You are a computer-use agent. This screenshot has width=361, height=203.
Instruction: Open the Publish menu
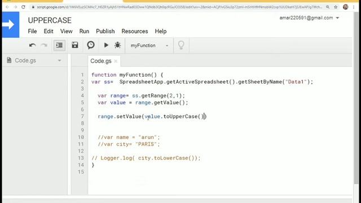click(x=105, y=32)
